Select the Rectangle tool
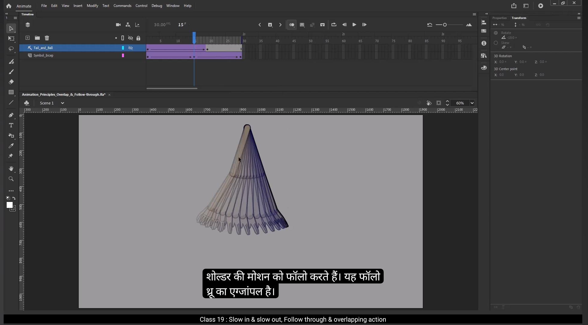The image size is (588, 325). [11, 92]
